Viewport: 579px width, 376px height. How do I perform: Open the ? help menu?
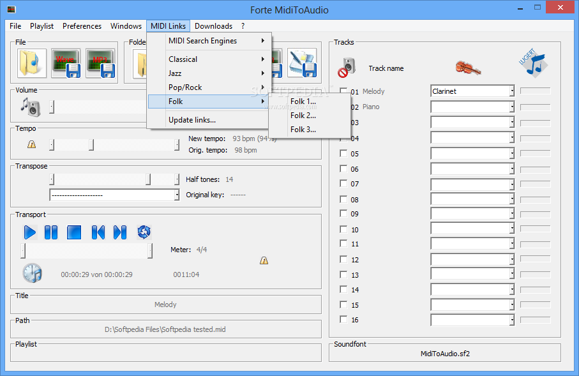point(243,26)
